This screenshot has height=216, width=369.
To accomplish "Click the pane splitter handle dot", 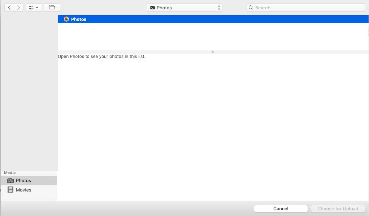I will [213, 52].
